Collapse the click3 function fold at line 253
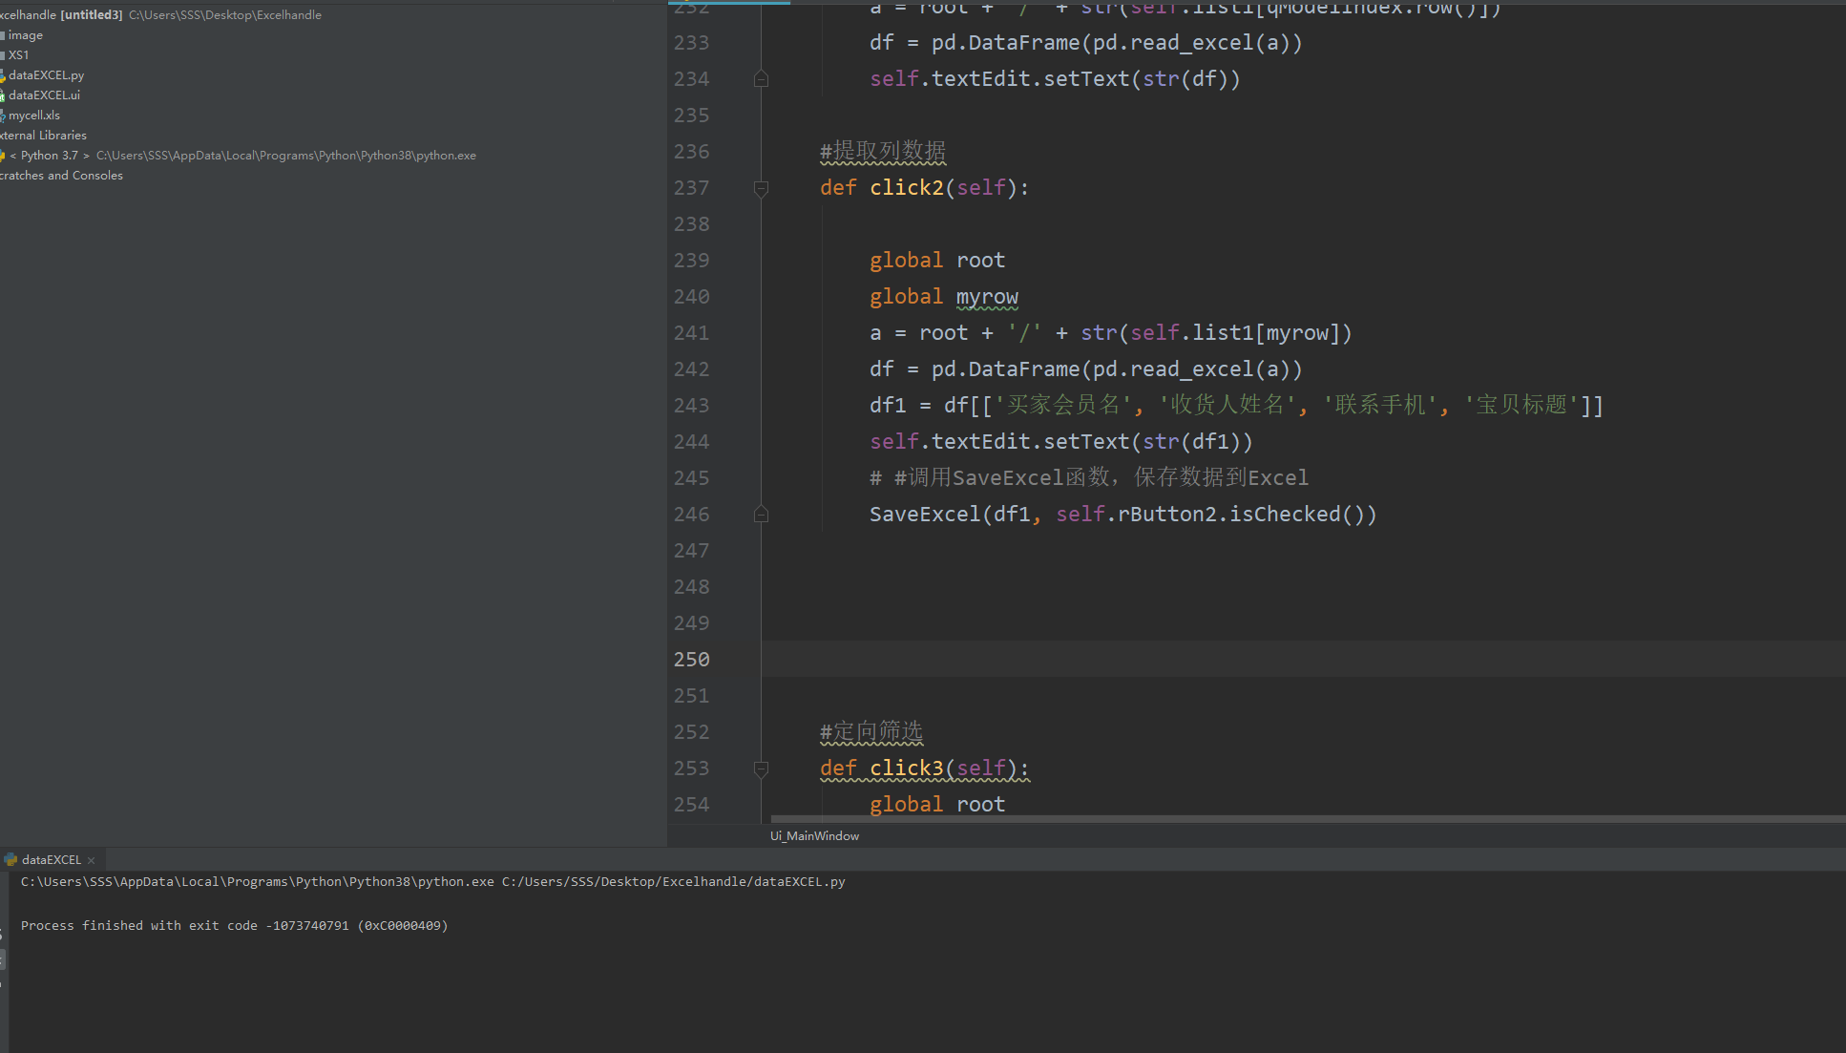Screen dimensions: 1846x1053 point(761,769)
